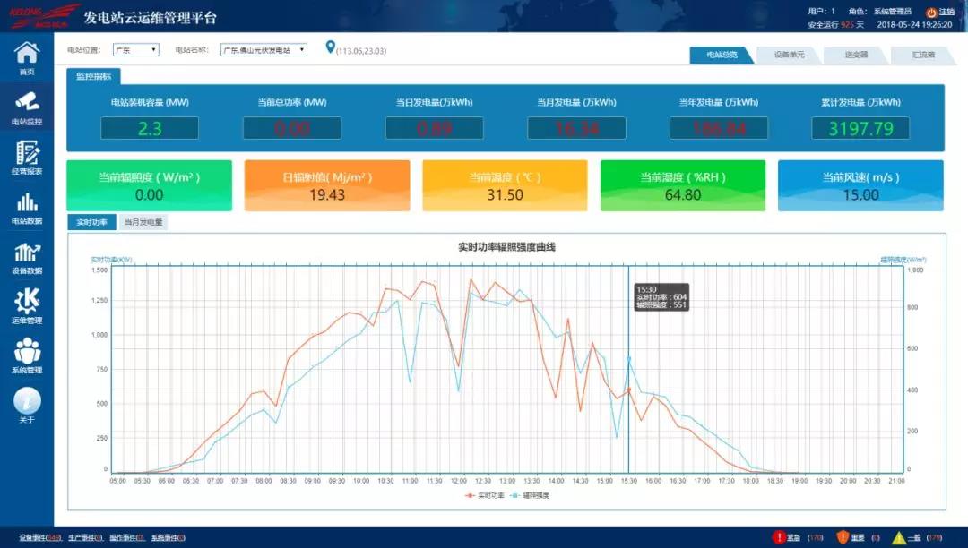Toggle 辐照强度 series in chart legend

coord(530,494)
